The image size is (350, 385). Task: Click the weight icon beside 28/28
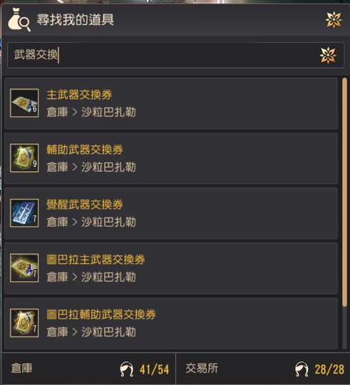pyautogui.click(x=302, y=369)
